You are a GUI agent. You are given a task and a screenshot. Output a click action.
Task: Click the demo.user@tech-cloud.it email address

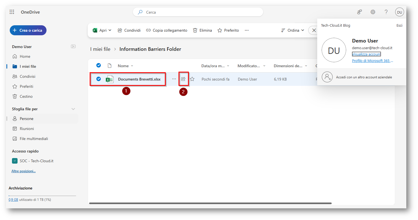[372, 48]
